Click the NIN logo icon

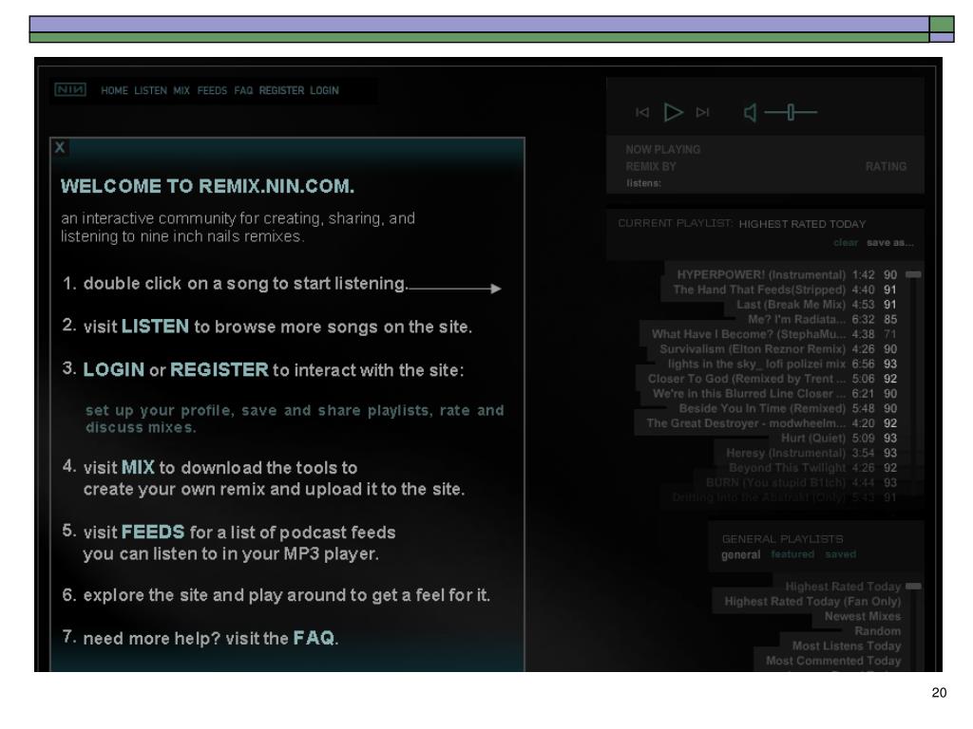pos(70,90)
